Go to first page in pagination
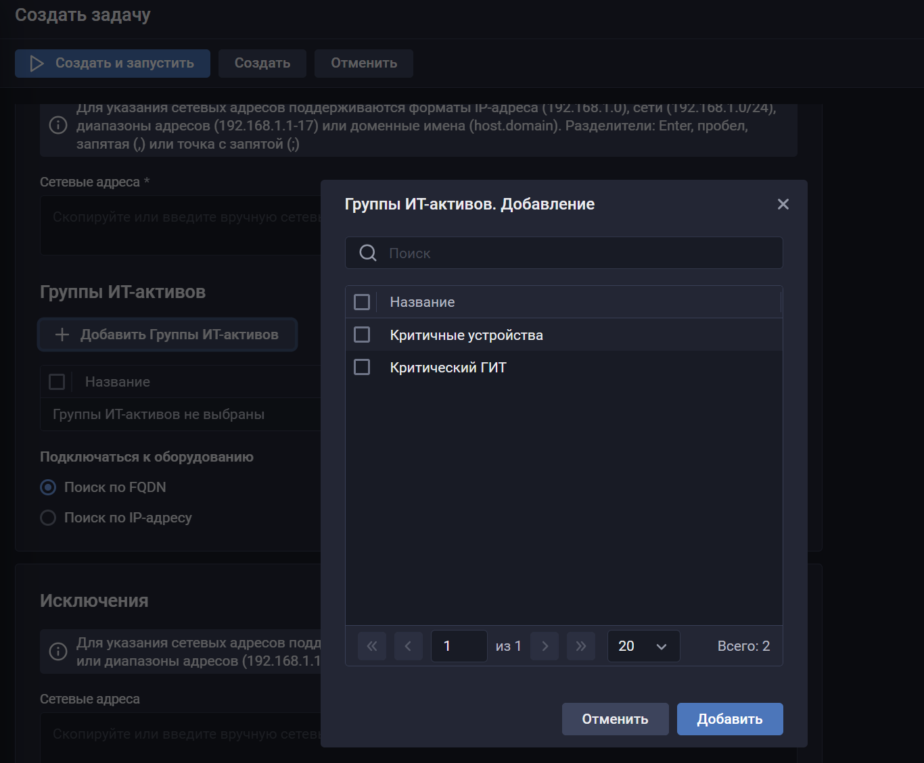 click(x=372, y=646)
